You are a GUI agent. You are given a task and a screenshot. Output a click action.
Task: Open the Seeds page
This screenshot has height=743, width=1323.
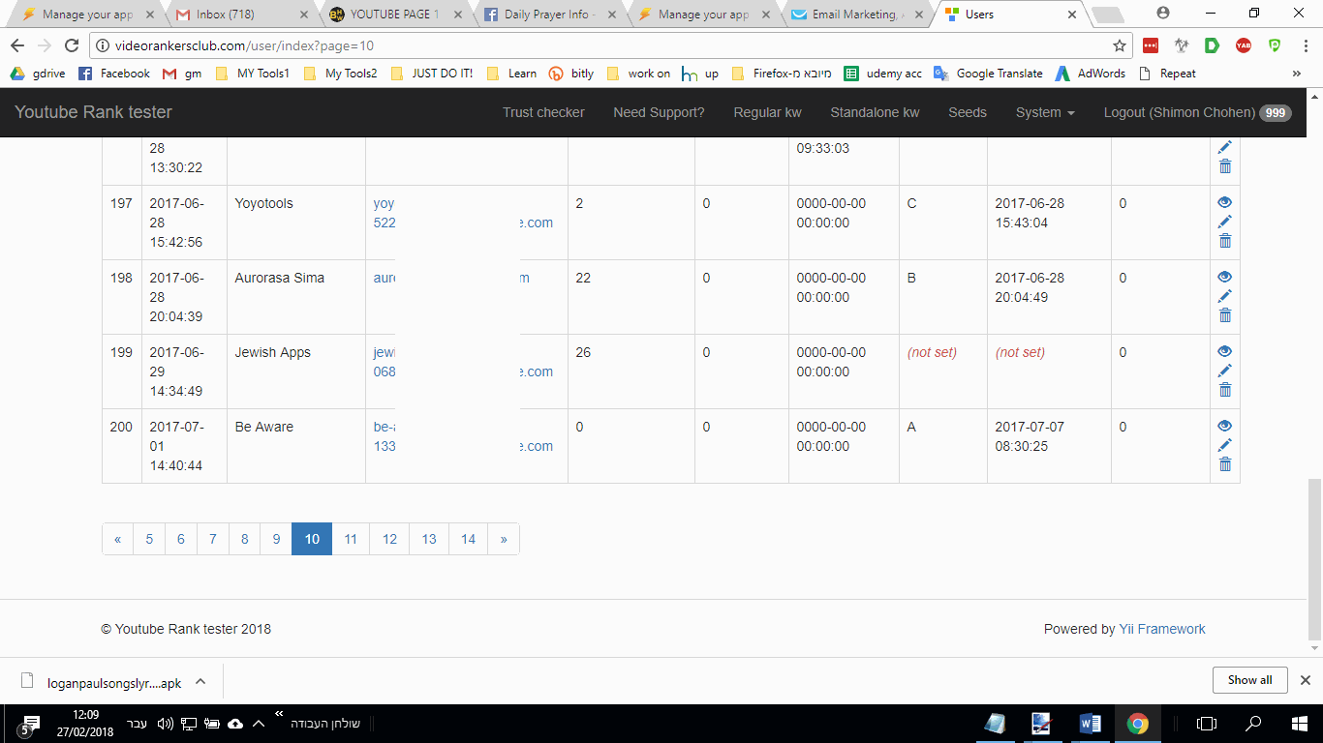968,112
